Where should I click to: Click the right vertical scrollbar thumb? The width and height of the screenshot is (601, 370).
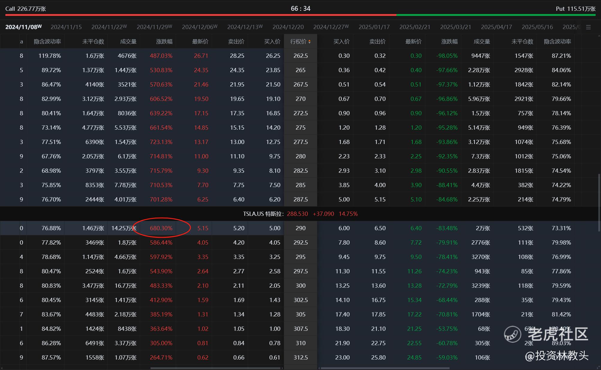click(x=599, y=202)
